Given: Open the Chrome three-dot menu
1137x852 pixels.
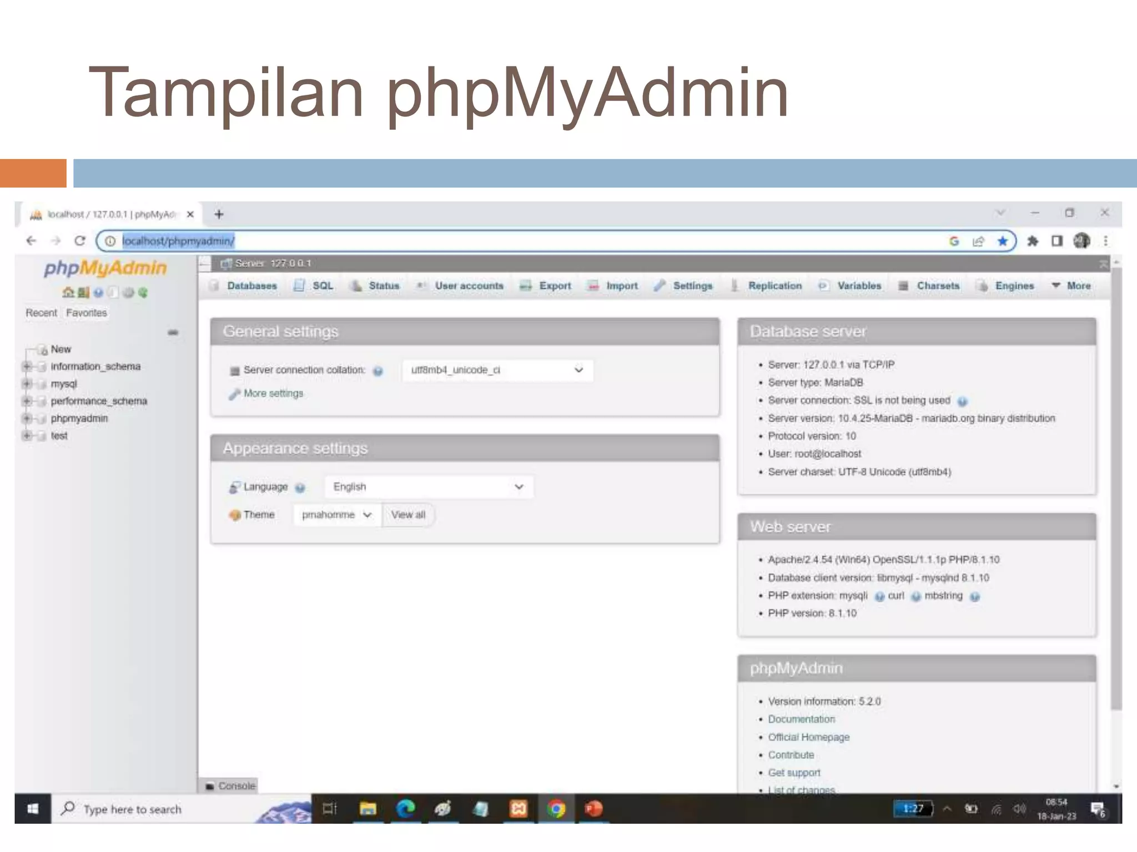Looking at the screenshot, I should [x=1105, y=241].
